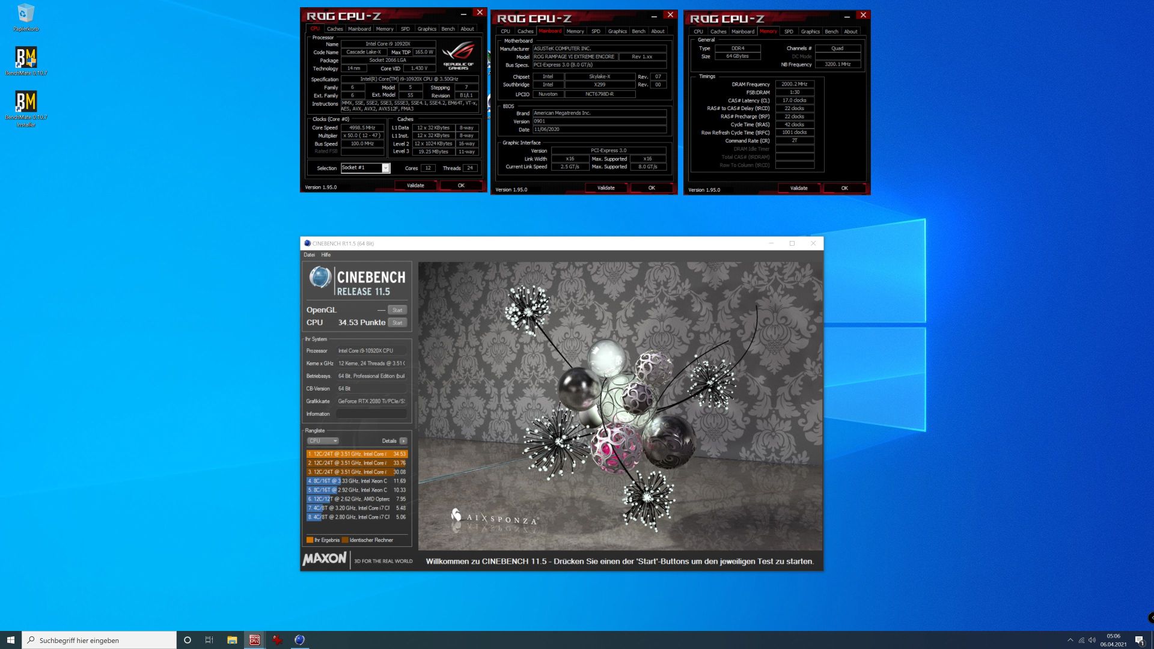Open the taskbar clock showing 05:06
Screen dimensions: 1154x649
1113,640
